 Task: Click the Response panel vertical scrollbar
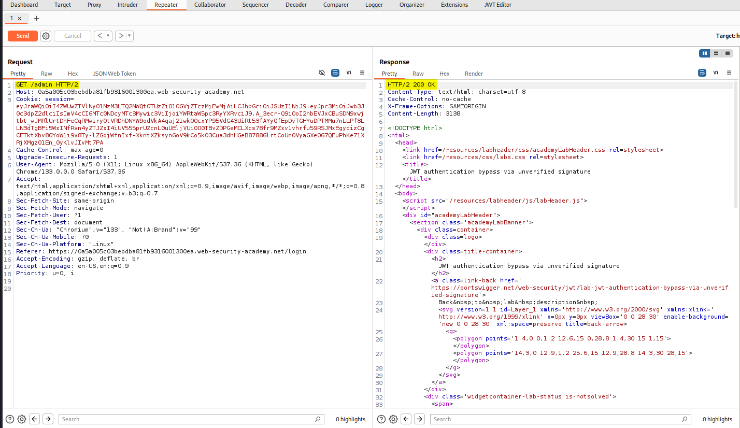(x=736, y=145)
